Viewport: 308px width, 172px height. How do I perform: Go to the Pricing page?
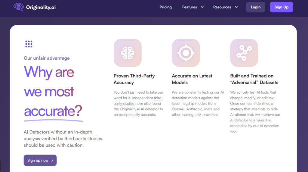coord(166,7)
